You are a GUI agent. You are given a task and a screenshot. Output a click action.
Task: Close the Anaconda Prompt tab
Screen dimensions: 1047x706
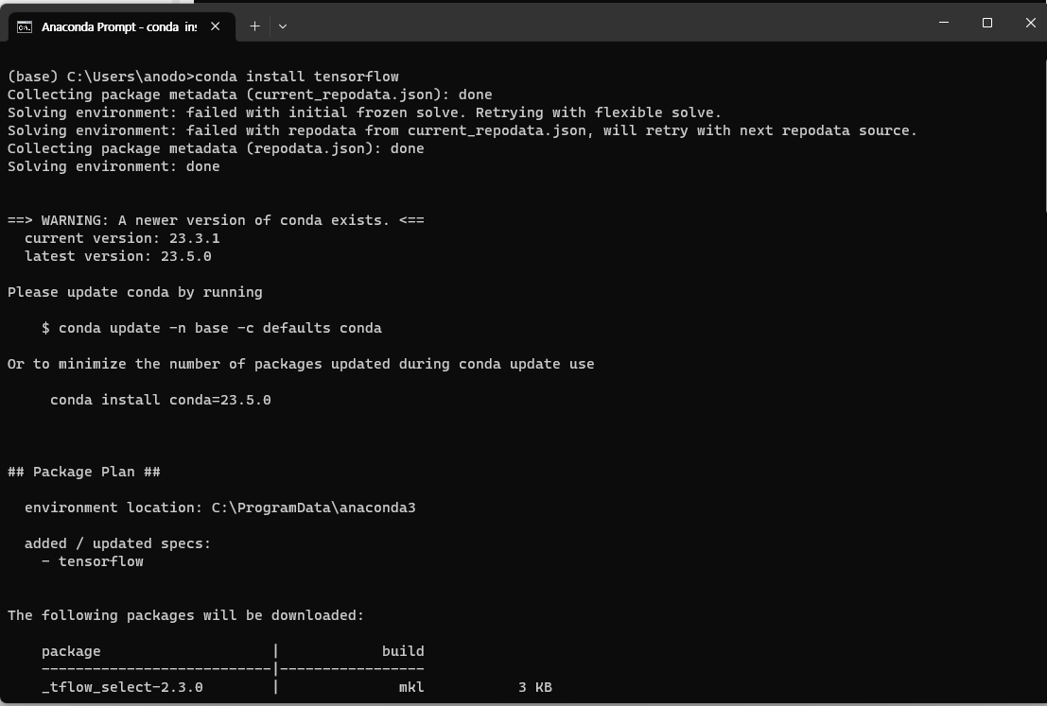[x=215, y=26]
